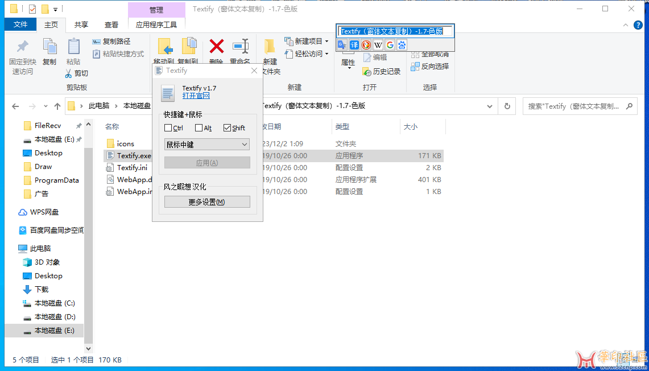
Task: Click the 更多设置(M) button
Action: click(207, 202)
